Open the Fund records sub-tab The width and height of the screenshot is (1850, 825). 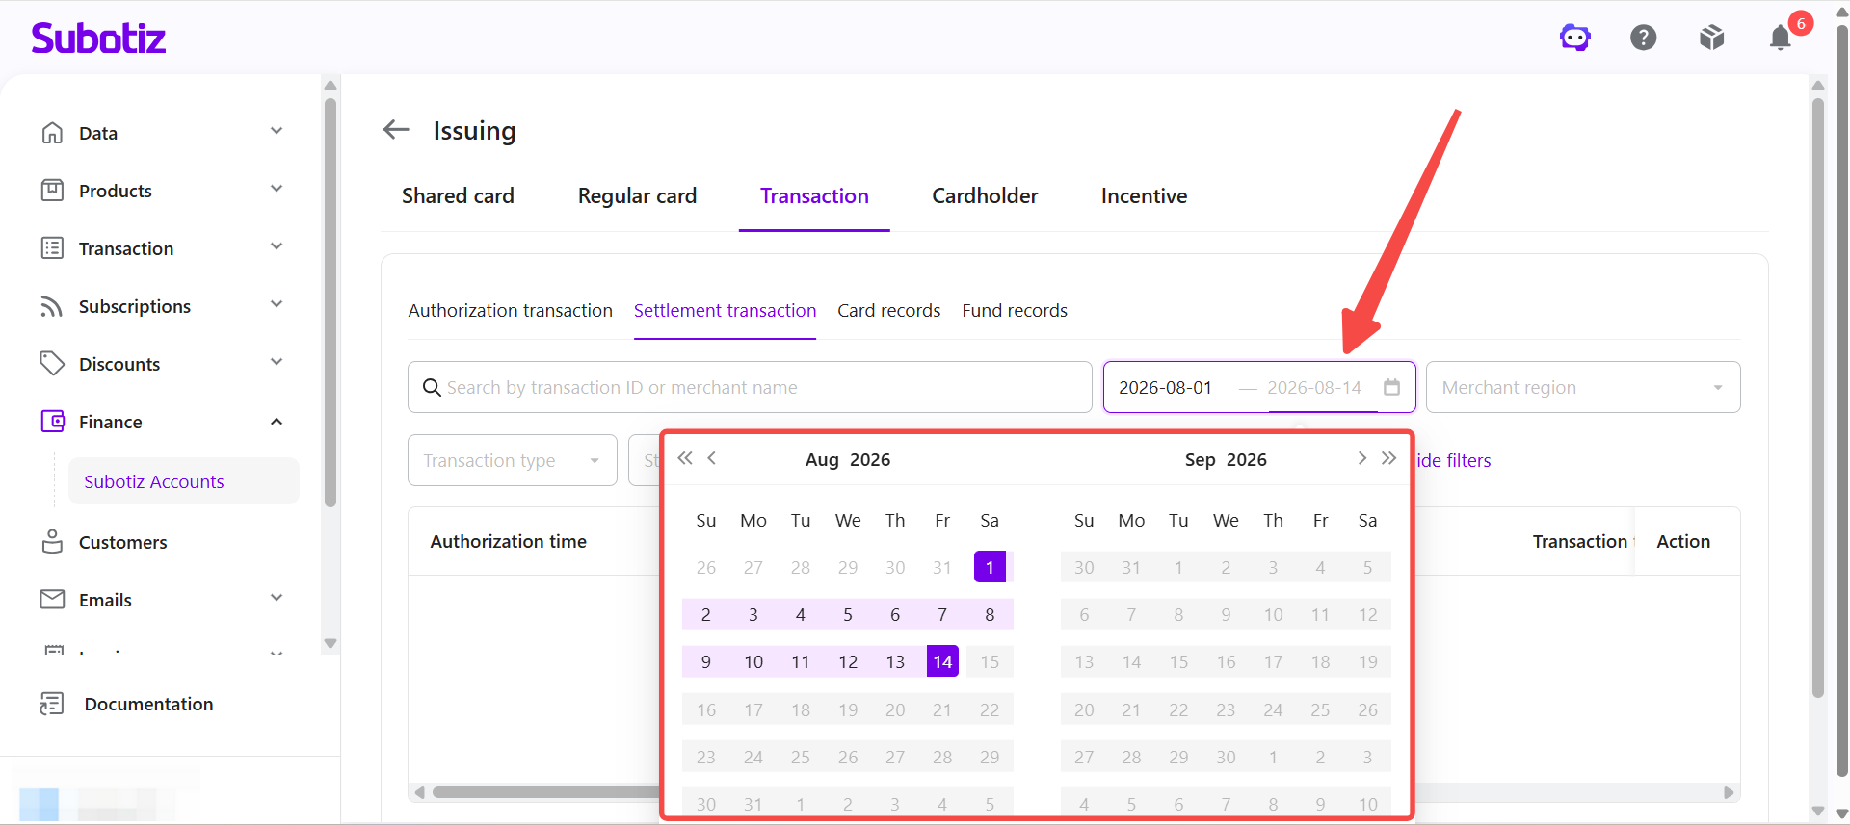pos(1015,310)
